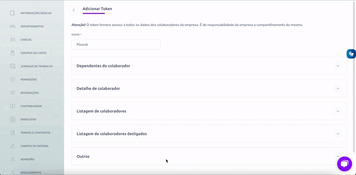This screenshot has height=175, width=356.
Task: Open Admissão menu item
Action: [27, 159]
